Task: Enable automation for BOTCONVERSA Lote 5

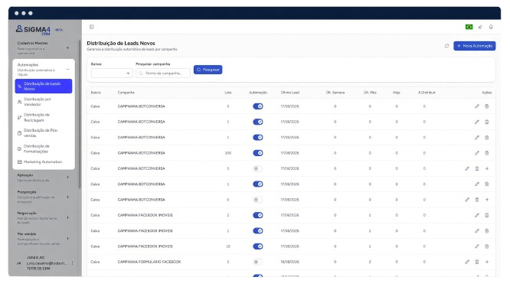Action: coord(258,168)
